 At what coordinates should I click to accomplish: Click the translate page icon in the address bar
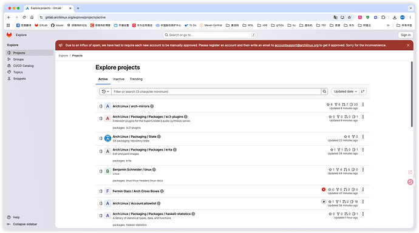pos(335,18)
